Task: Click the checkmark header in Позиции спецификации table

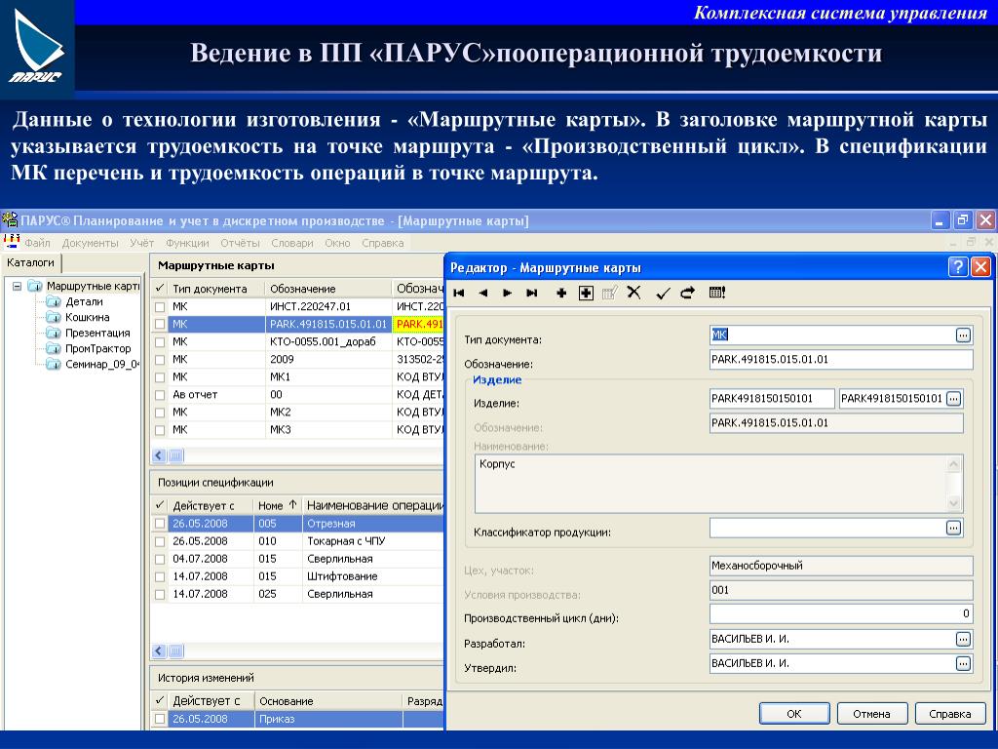Action: pos(160,506)
